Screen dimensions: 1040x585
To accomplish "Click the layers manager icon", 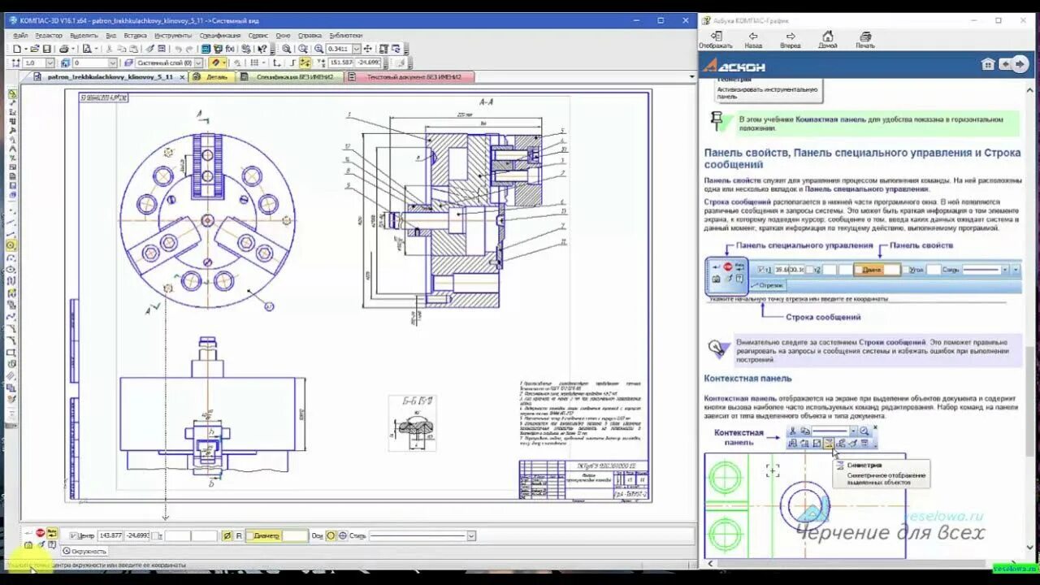I will pyautogui.click(x=128, y=63).
